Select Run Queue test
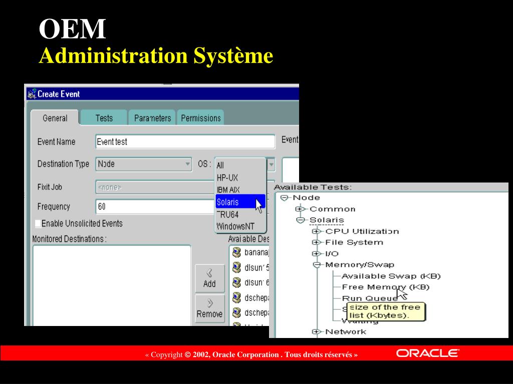The image size is (513, 384). coord(370,298)
